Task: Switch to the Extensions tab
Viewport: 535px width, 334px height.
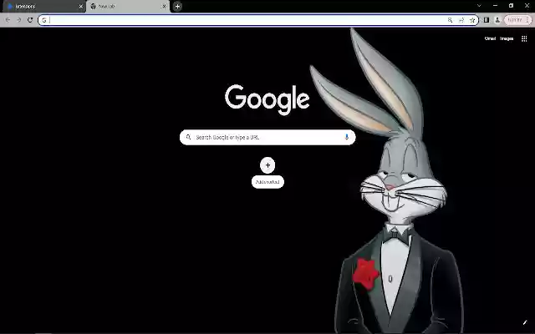Action: coord(43,7)
